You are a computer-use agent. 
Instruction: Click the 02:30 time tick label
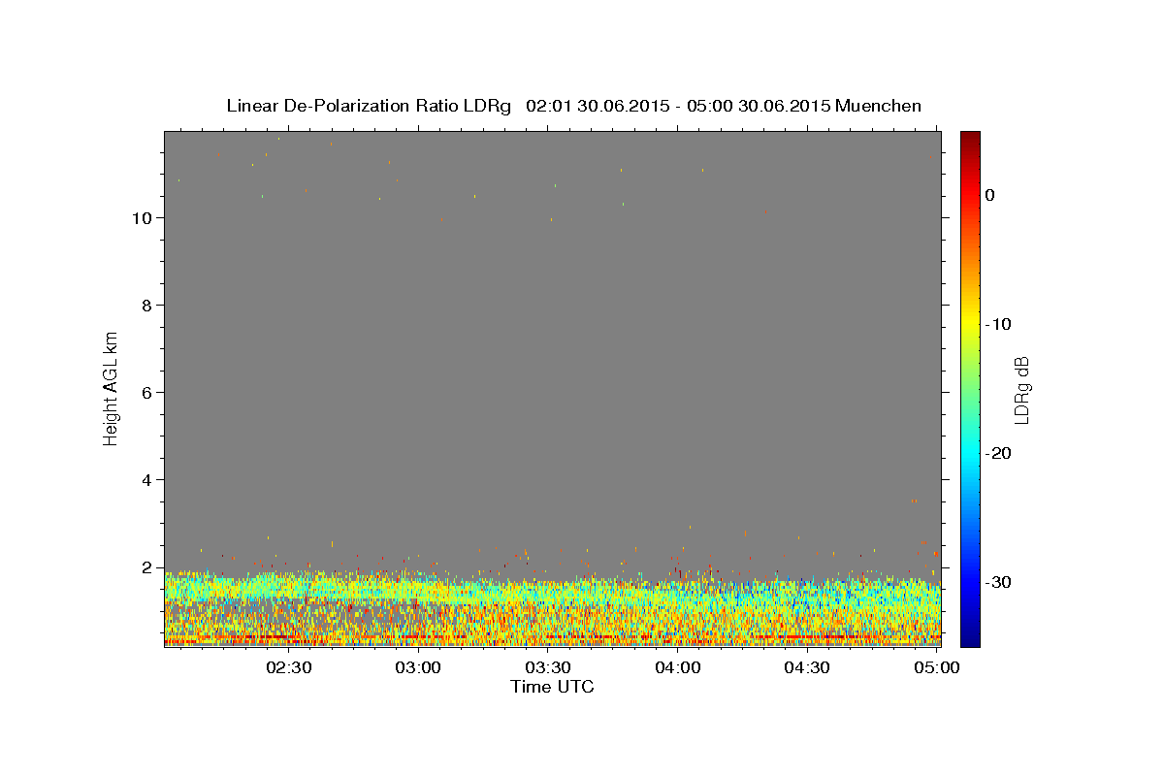click(289, 667)
